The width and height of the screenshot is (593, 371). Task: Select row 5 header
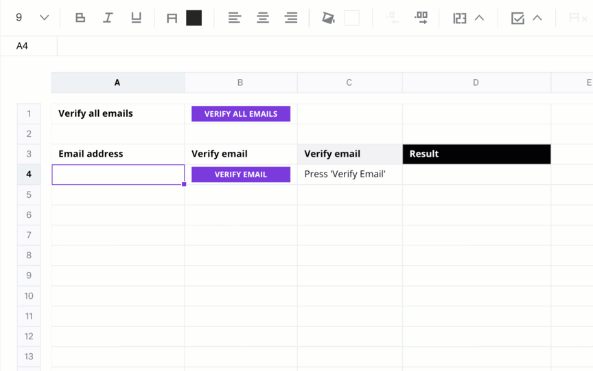click(x=29, y=194)
